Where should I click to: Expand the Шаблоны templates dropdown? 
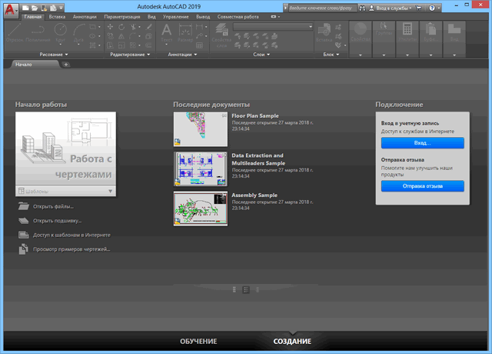click(110, 190)
